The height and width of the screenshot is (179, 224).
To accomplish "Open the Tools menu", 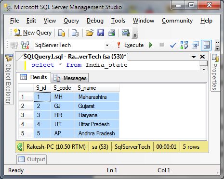I will pos(119,21).
